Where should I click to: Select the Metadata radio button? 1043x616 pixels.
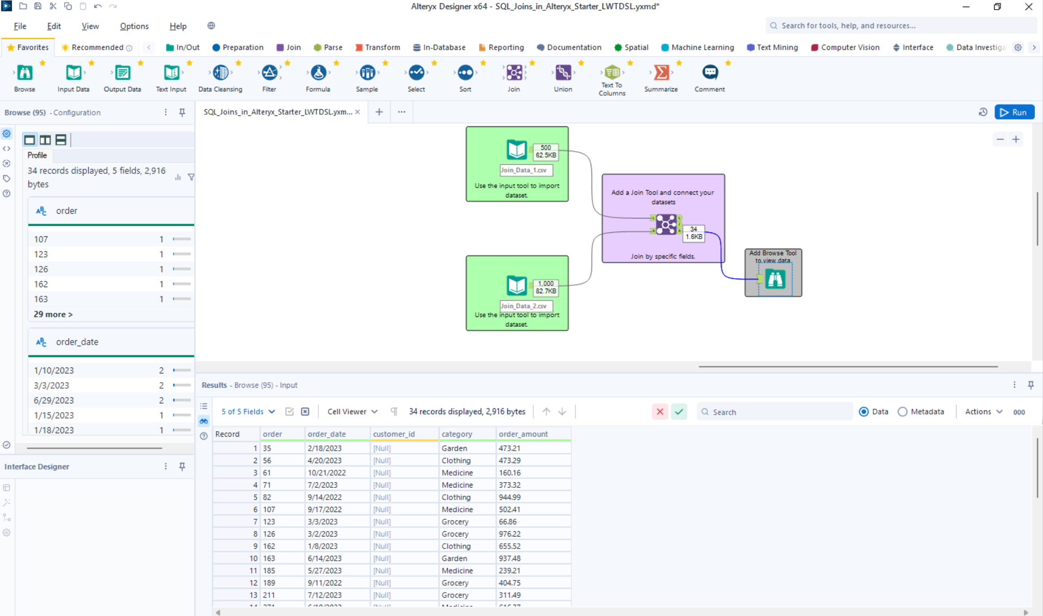click(x=903, y=412)
